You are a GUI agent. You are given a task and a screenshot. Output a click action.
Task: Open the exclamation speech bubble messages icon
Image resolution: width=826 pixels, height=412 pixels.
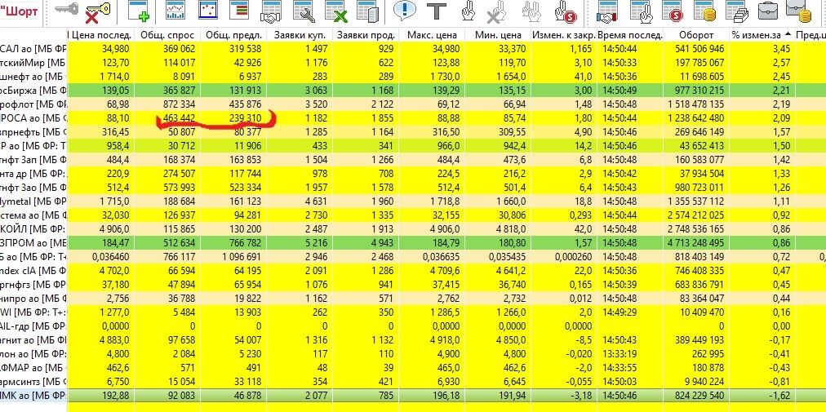point(405,11)
